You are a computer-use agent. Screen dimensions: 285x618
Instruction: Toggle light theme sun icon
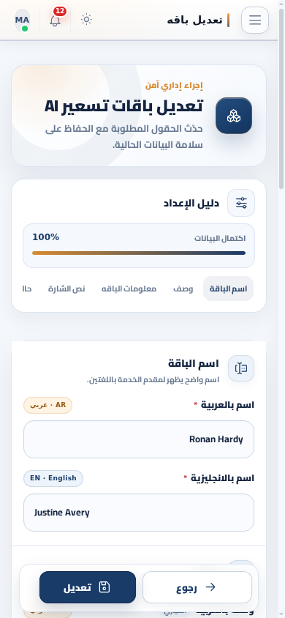tap(86, 19)
